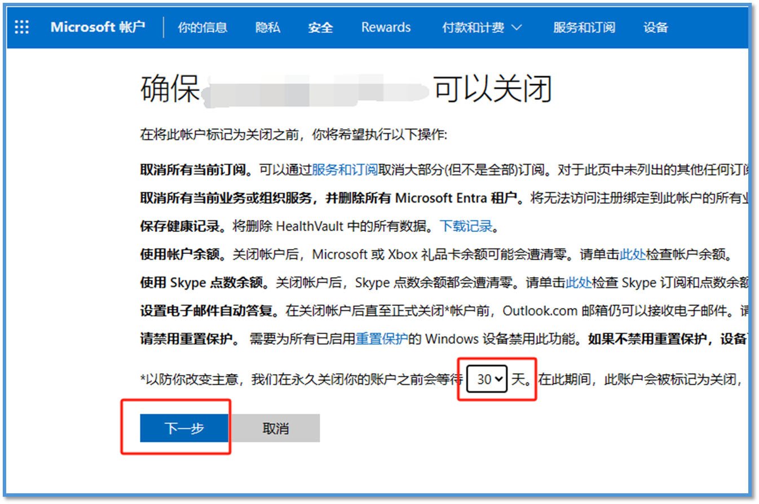The width and height of the screenshot is (759, 504).
Task: Go to the 设备 tab
Action: [x=655, y=27]
